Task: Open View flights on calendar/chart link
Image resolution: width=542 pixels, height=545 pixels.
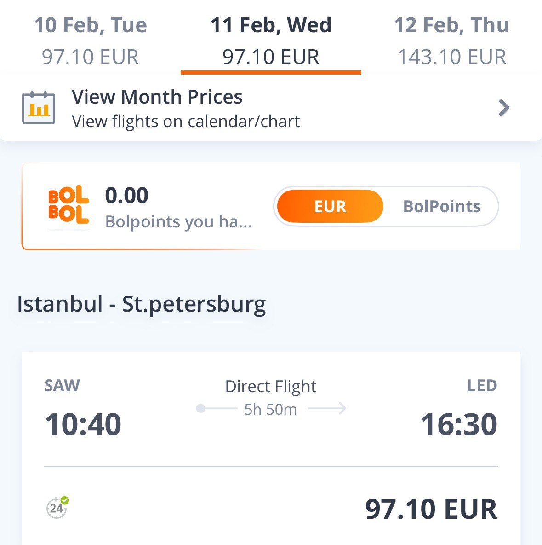Action: [186, 122]
